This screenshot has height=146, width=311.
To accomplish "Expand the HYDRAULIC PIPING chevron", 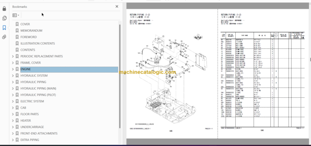I will click(13, 82).
